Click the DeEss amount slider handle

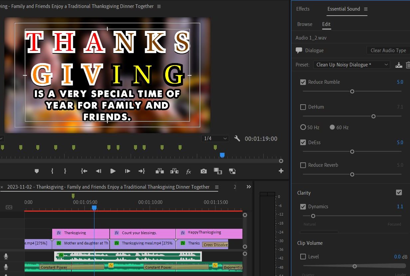(x=352, y=151)
